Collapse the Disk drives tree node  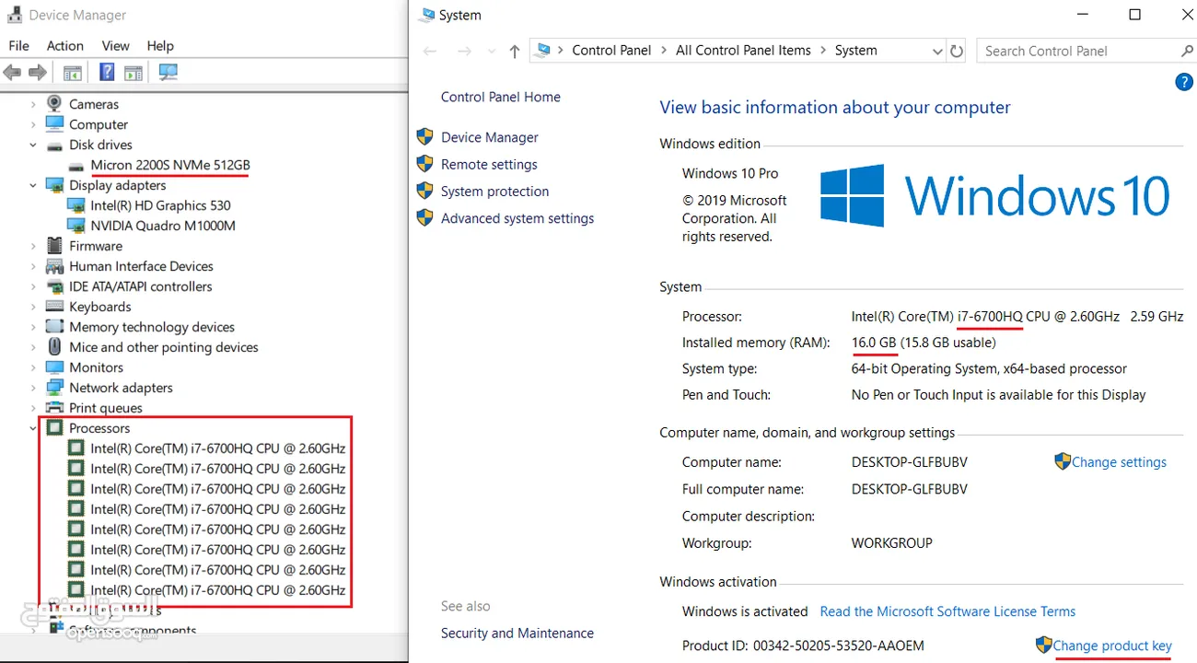click(x=33, y=145)
